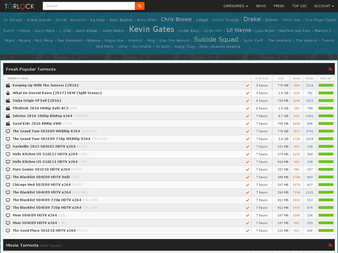This screenshot has width=338, height=253.
Task: Click the verified checkmark for Ouija Origin Of Evil
Action: (x=247, y=101)
